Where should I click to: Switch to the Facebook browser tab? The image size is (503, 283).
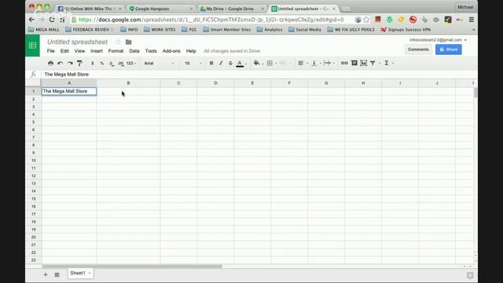pyautogui.click(x=89, y=9)
